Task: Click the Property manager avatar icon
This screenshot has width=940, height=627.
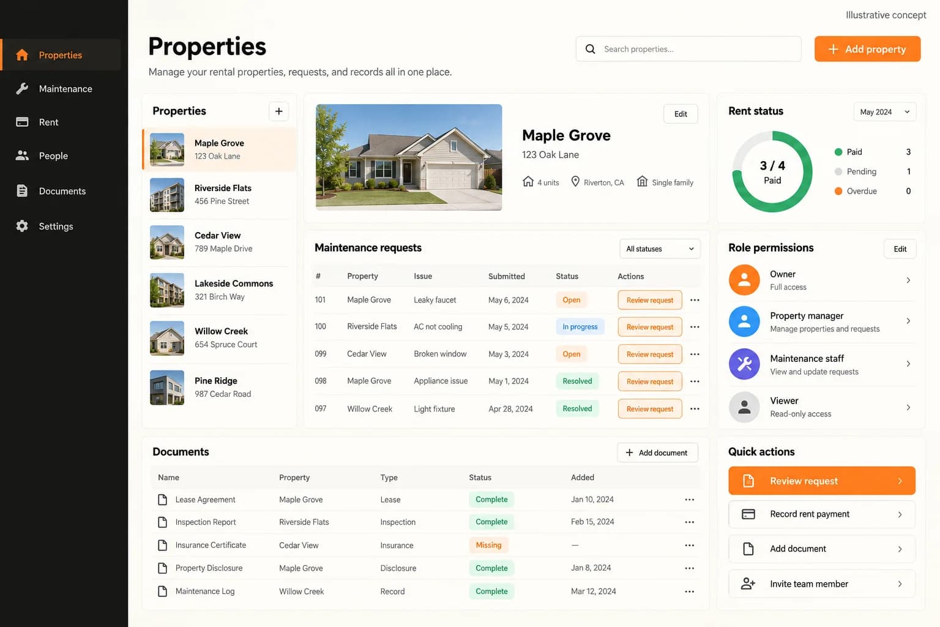Action: 744,321
